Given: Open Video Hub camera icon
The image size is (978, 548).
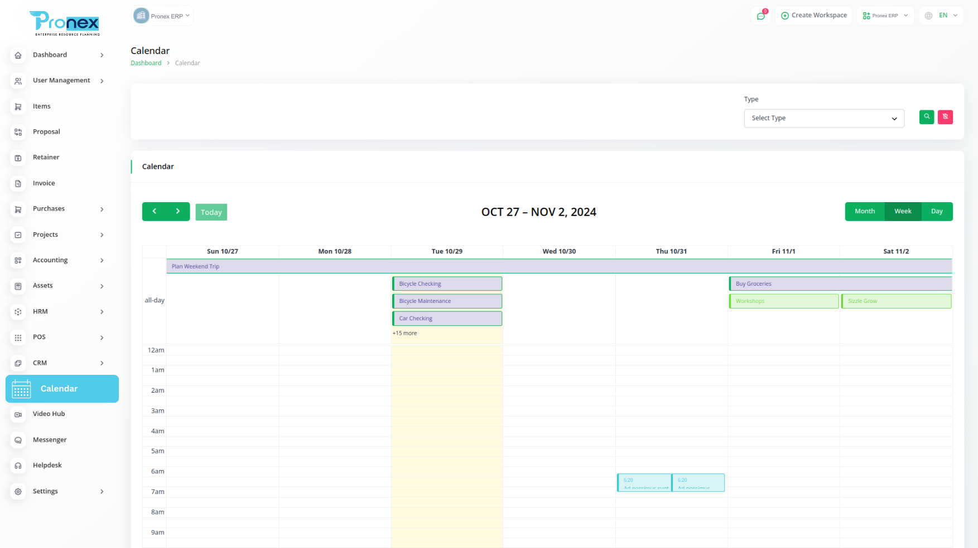Looking at the screenshot, I should pos(18,414).
